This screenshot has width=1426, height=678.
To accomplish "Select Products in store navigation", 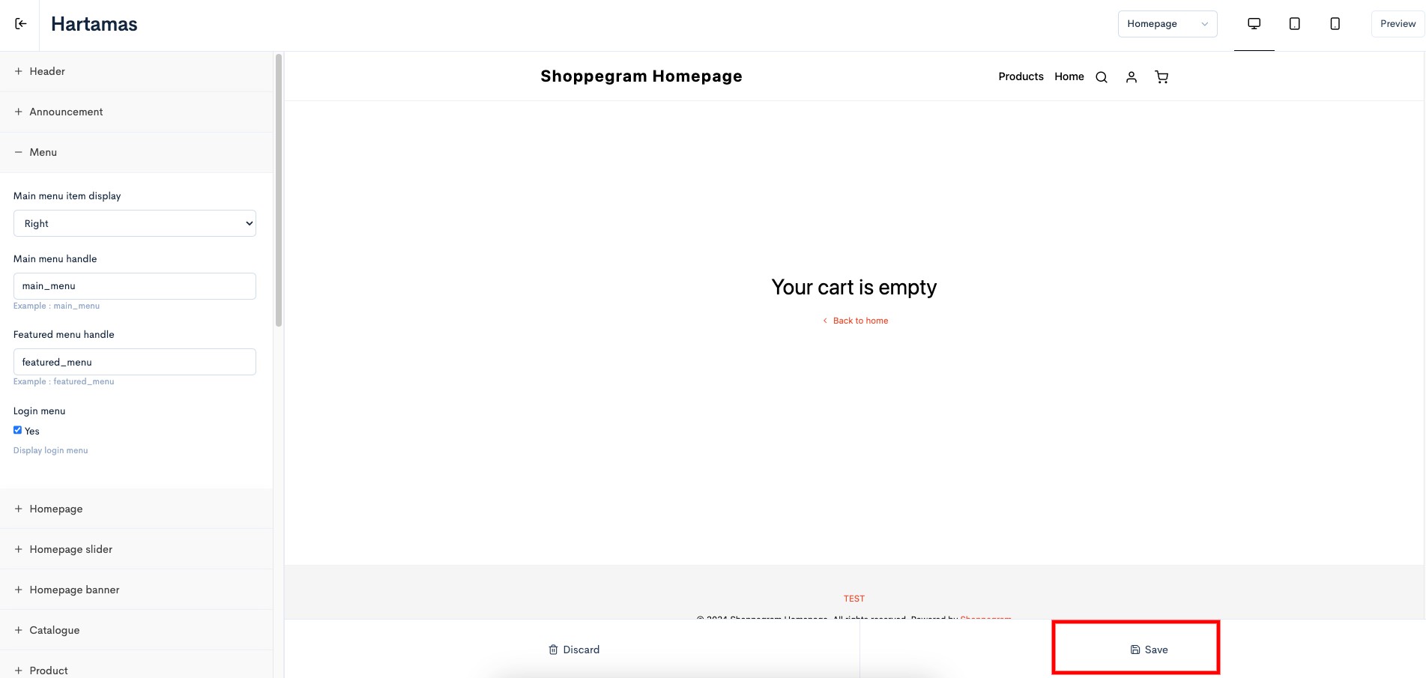I will pyautogui.click(x=1021, y=76).
